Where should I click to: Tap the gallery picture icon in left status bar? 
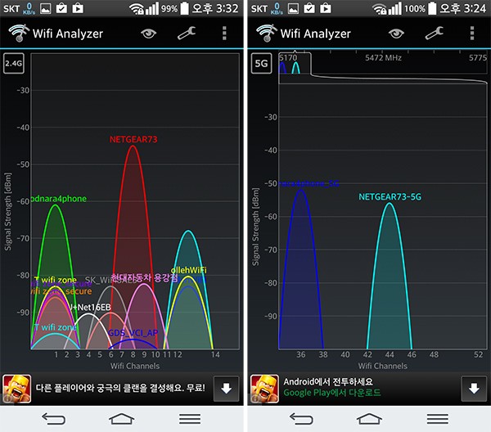[x=46, y=8]
